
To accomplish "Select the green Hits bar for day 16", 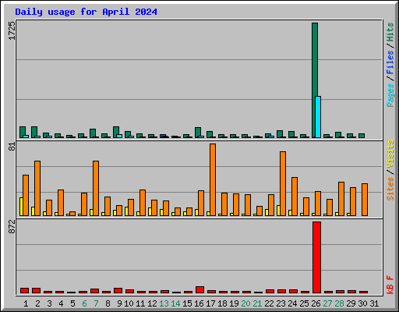I will (197, 133).
